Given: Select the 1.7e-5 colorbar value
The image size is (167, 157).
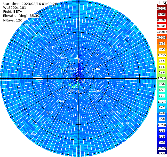Looking at the screenshot, I should pos(162,55).
